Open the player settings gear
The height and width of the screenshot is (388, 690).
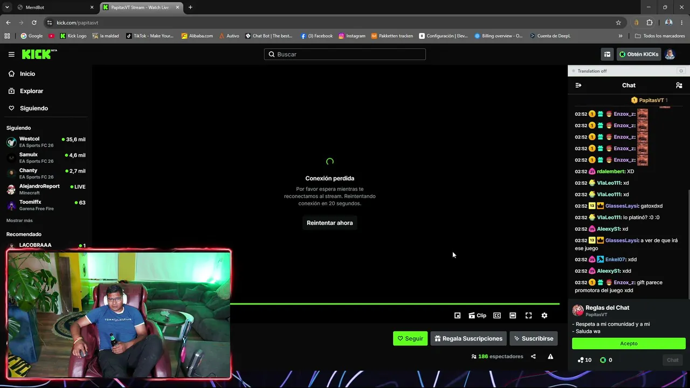[x=544, y=316]
